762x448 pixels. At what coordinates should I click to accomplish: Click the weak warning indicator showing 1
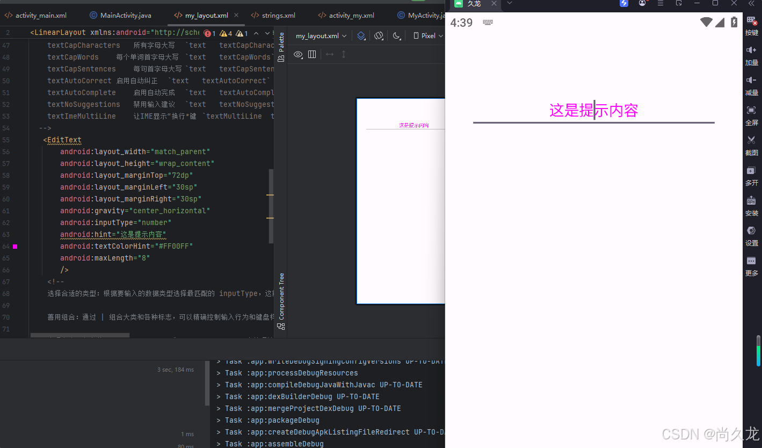click(x=242, y=33)
